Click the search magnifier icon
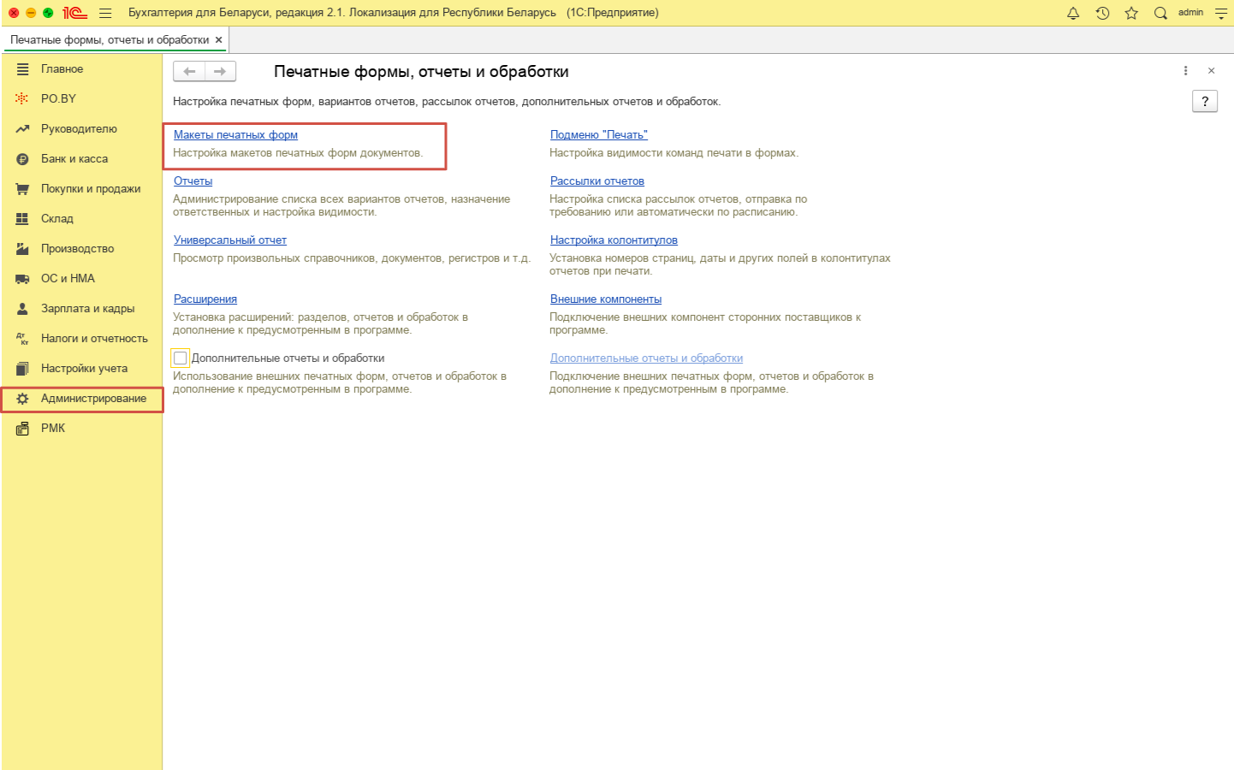 click(x=1160, y=13)
